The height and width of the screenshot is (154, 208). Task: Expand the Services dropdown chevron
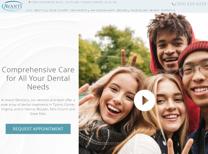point(128,11)
